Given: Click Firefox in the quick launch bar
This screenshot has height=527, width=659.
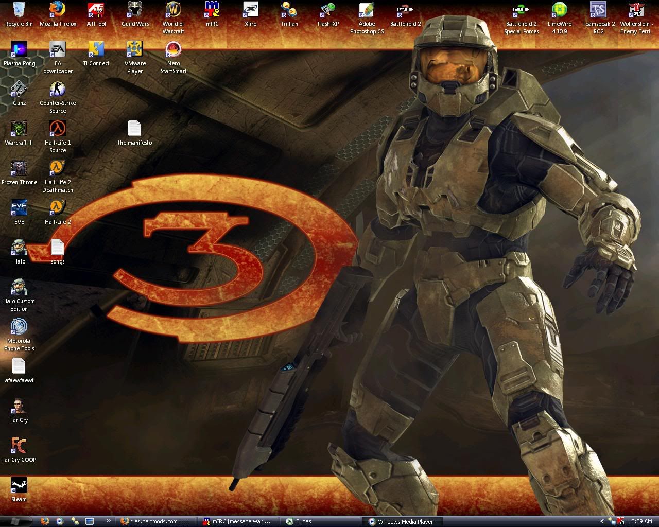Looking at the screenshot, I should (45, 521).
